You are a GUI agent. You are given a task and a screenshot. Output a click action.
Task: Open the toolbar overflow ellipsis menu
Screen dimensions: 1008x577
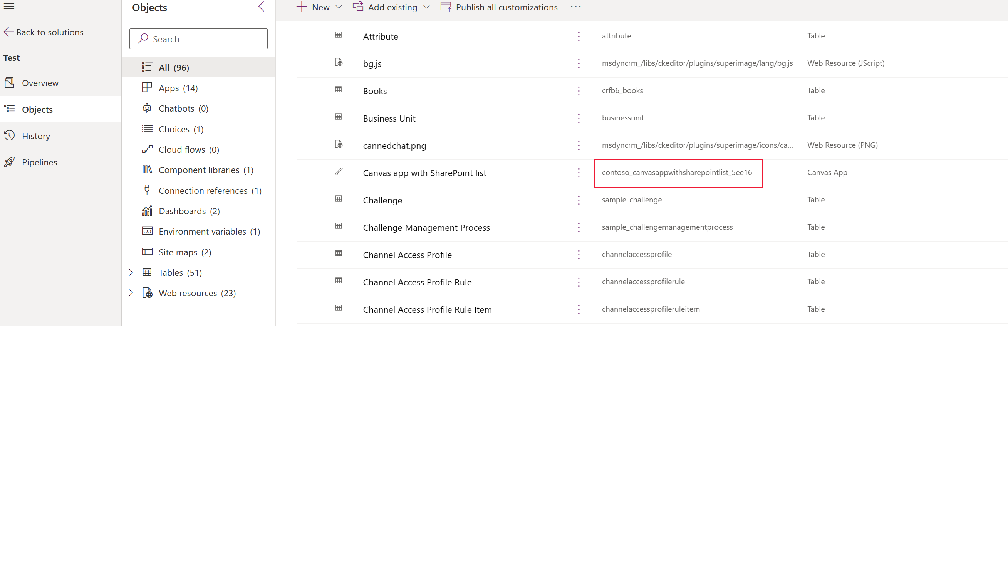(x=575, y=7)
